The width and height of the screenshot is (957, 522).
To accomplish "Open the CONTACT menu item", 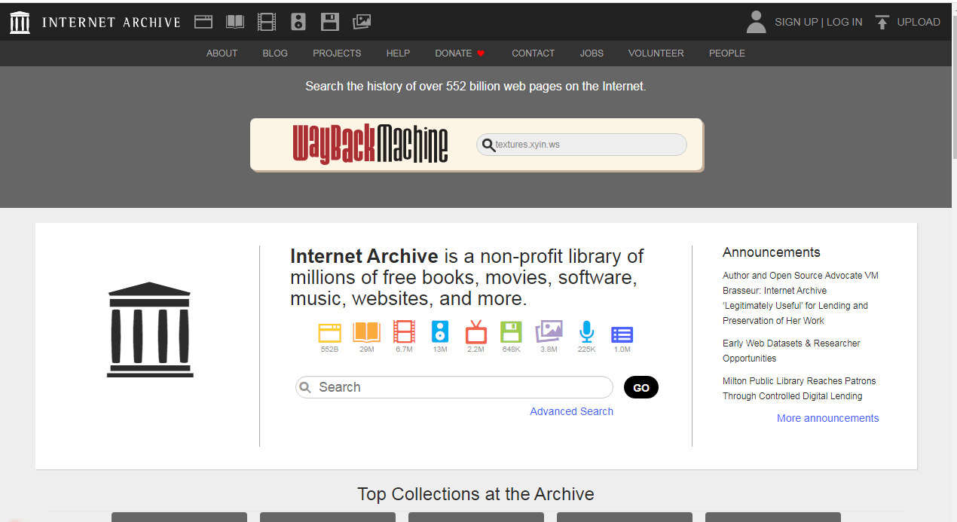I will [533, 53].
